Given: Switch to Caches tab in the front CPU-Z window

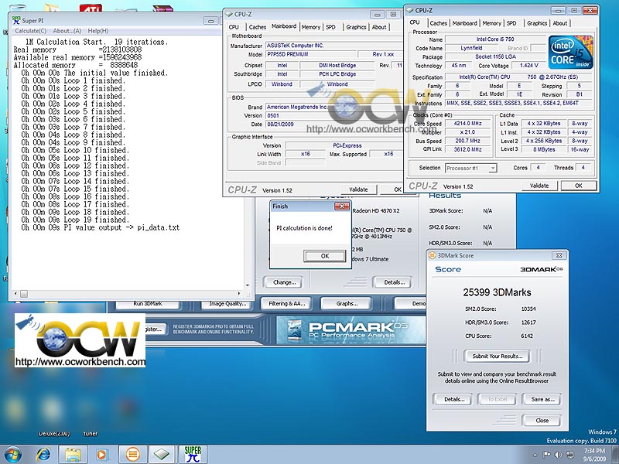Looking at the screenshot, I should [x=438, y=23].
